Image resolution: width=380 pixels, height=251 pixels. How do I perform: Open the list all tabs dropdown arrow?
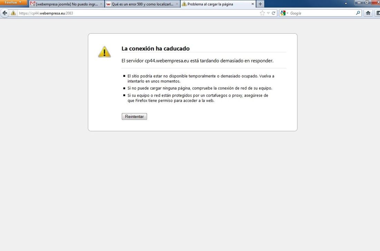click(345, 4)
